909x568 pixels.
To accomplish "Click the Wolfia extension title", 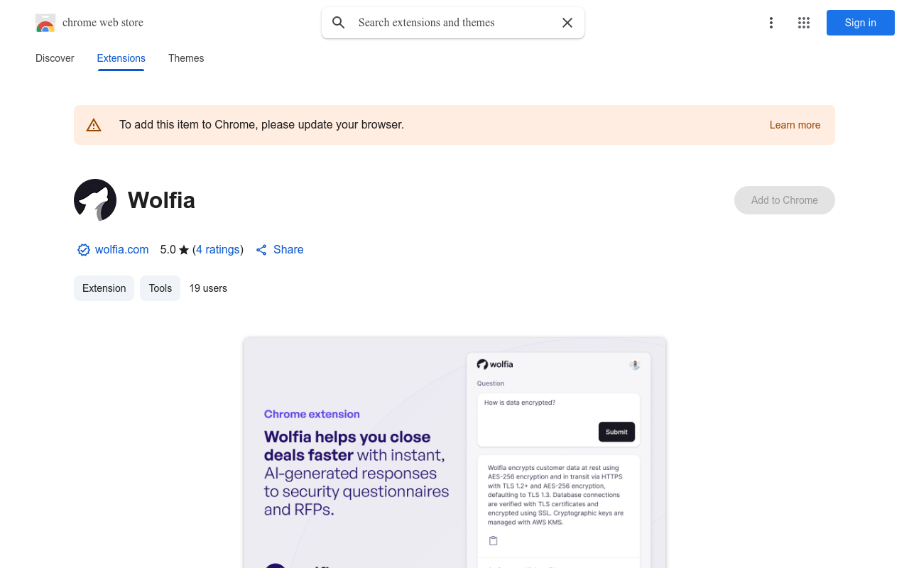I will (161, 200).
